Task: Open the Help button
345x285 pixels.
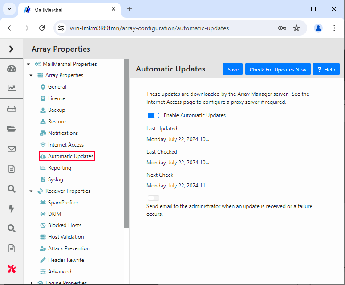Action: click(326, 69)
